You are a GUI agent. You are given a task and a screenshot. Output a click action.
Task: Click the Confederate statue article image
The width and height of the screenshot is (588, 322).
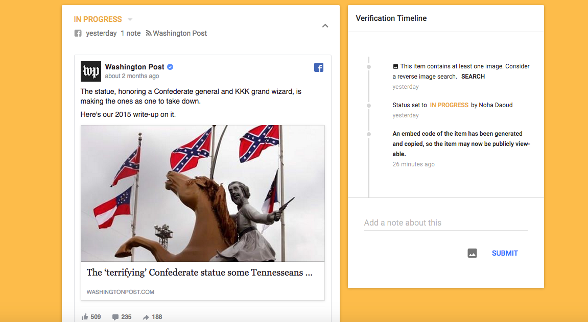tap(202, 193)
